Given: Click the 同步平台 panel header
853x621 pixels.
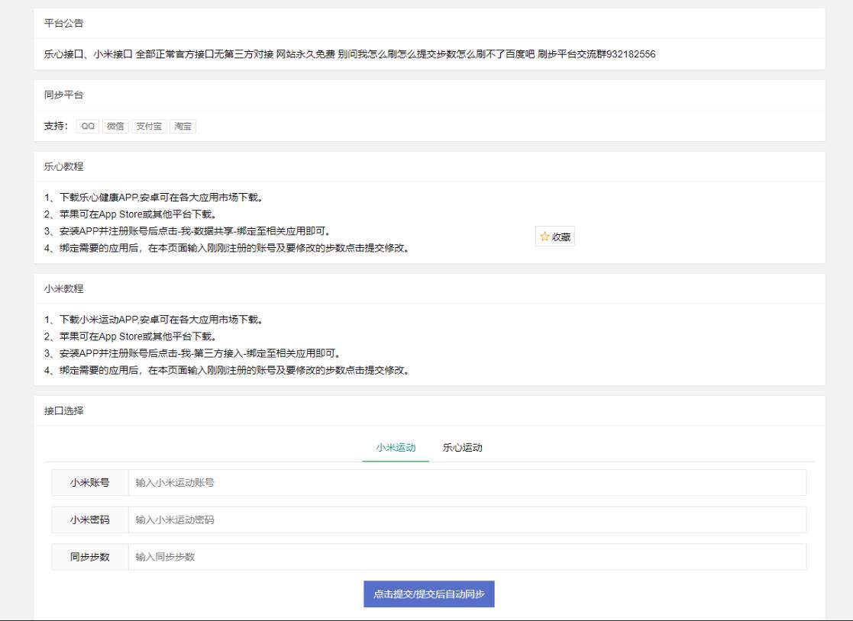Looking at the screenshot, I should (x=64, y=95).
